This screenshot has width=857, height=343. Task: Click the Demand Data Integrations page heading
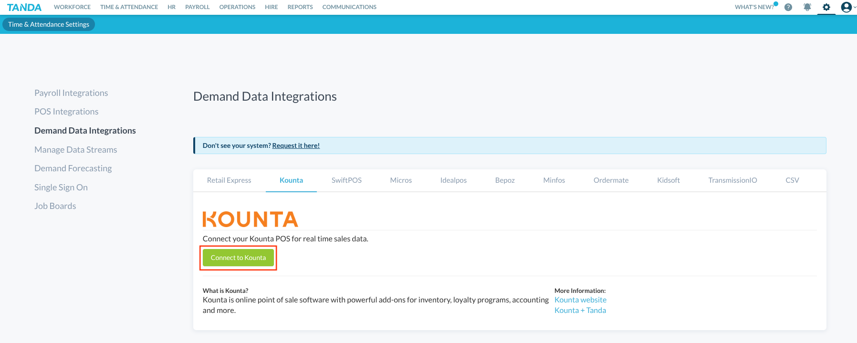265,96
